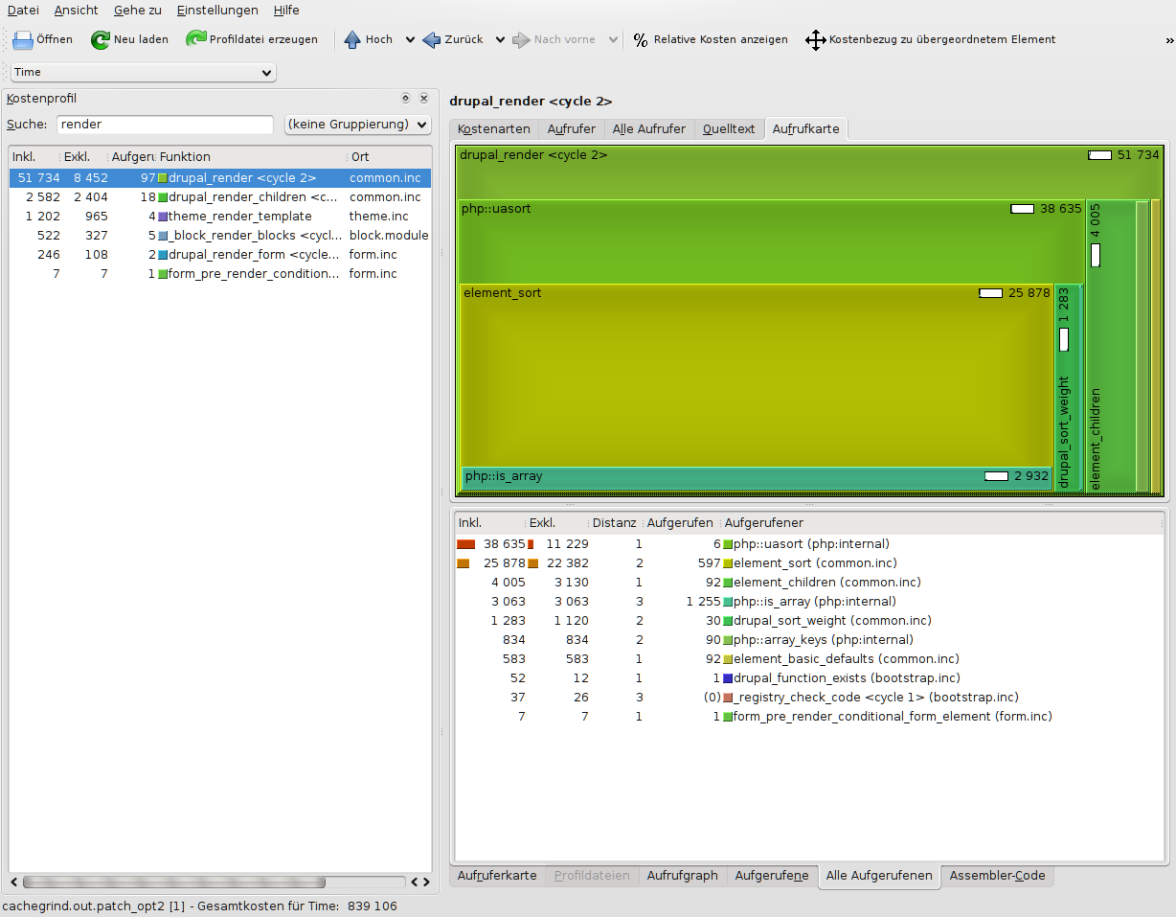Click the Profildatei erzeugen icon
This screenshot has height=917, width=1176.
(x=196, y=40)
